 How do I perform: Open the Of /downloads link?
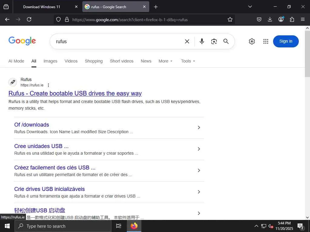click(31, 125)
